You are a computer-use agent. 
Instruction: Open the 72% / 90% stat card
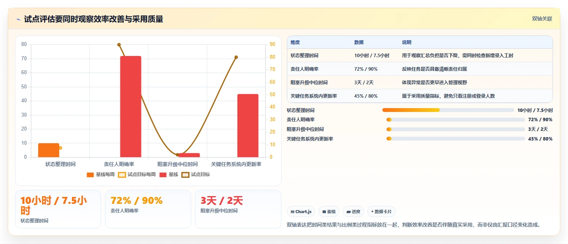pyautogui.click(x=148, y=209)
